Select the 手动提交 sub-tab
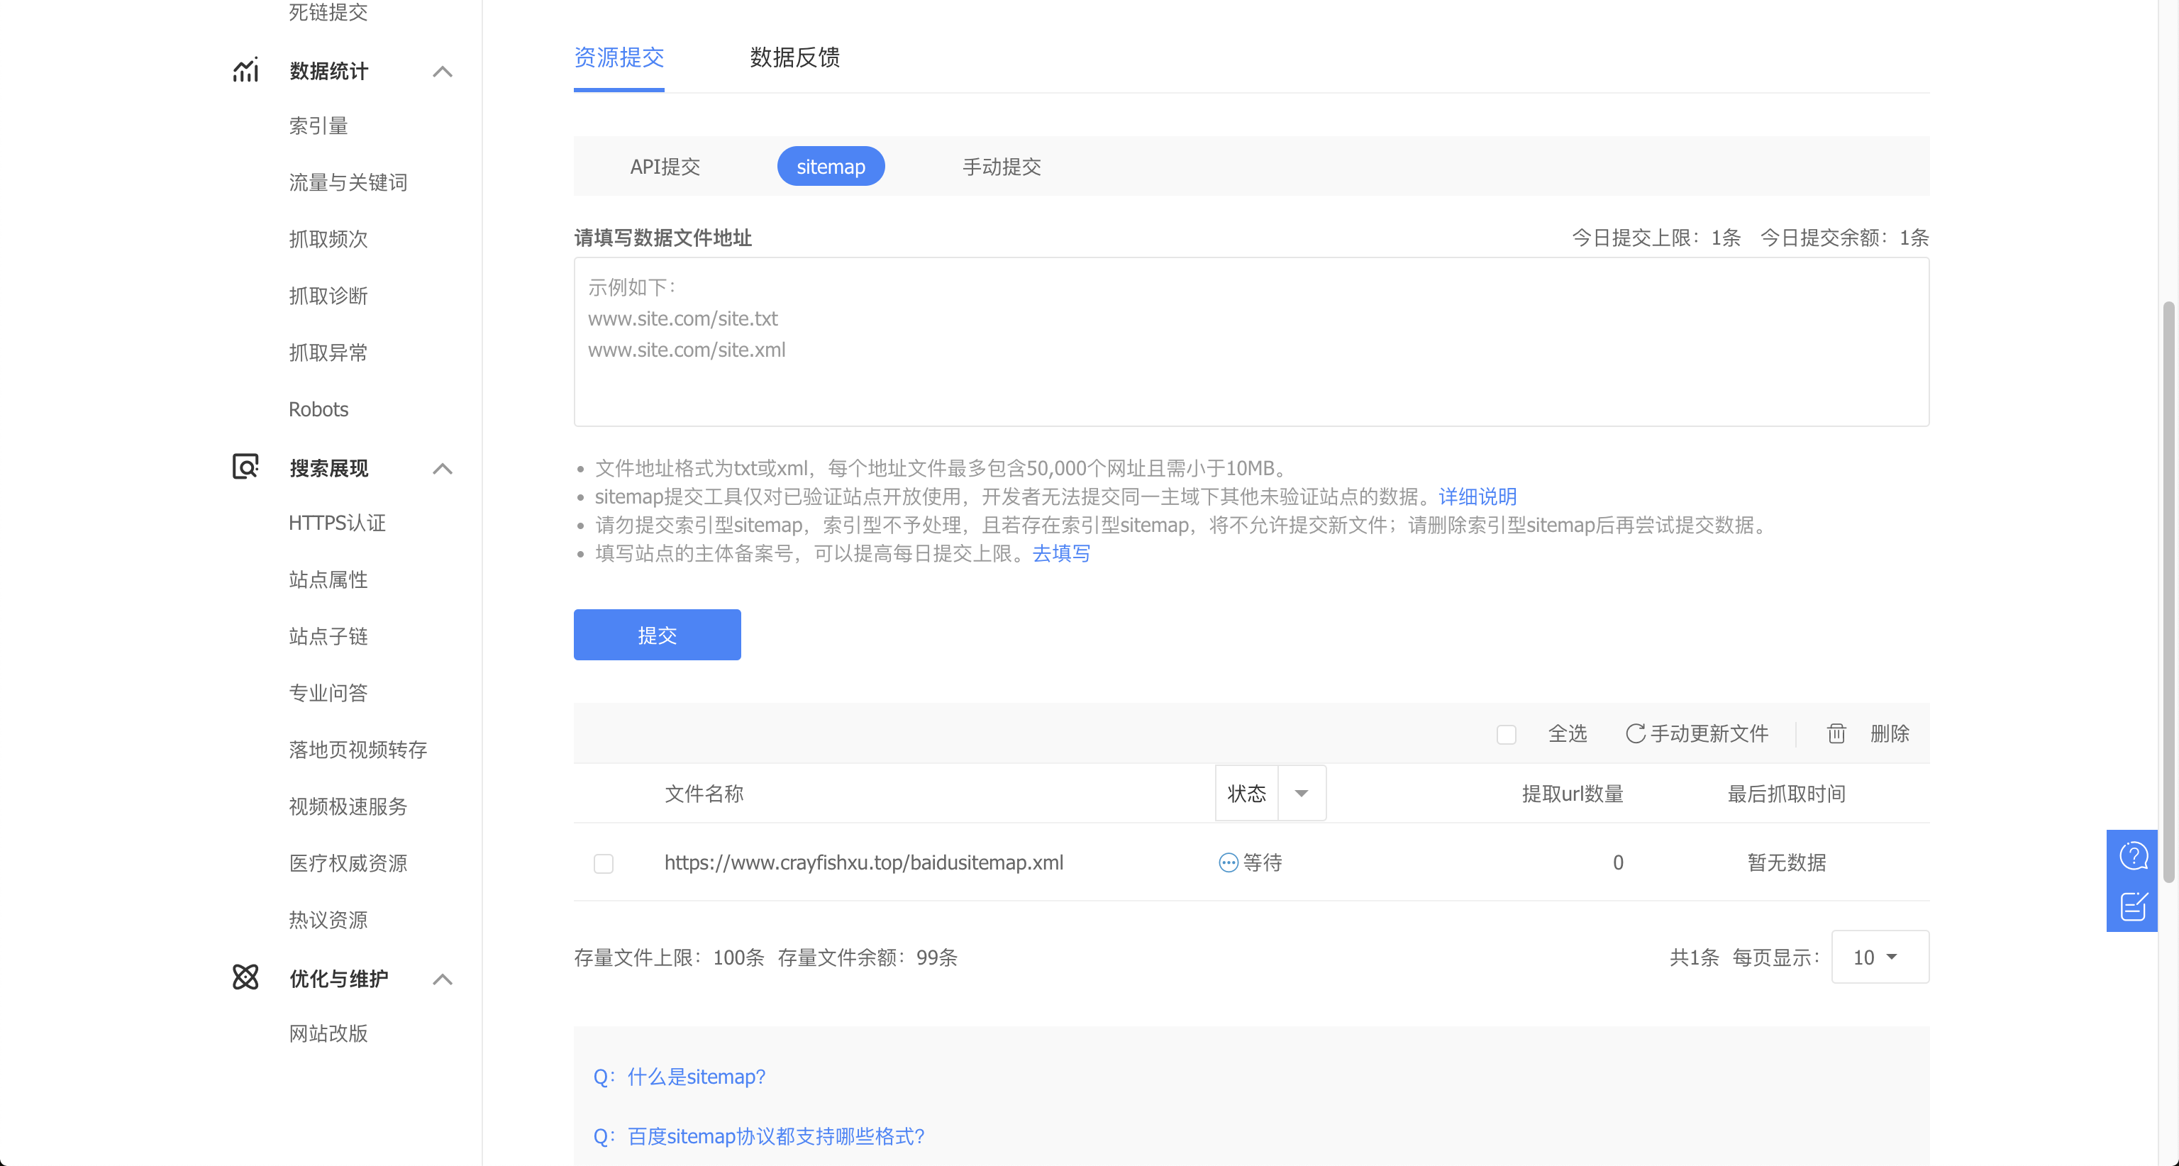 [x=1002, y=167]
